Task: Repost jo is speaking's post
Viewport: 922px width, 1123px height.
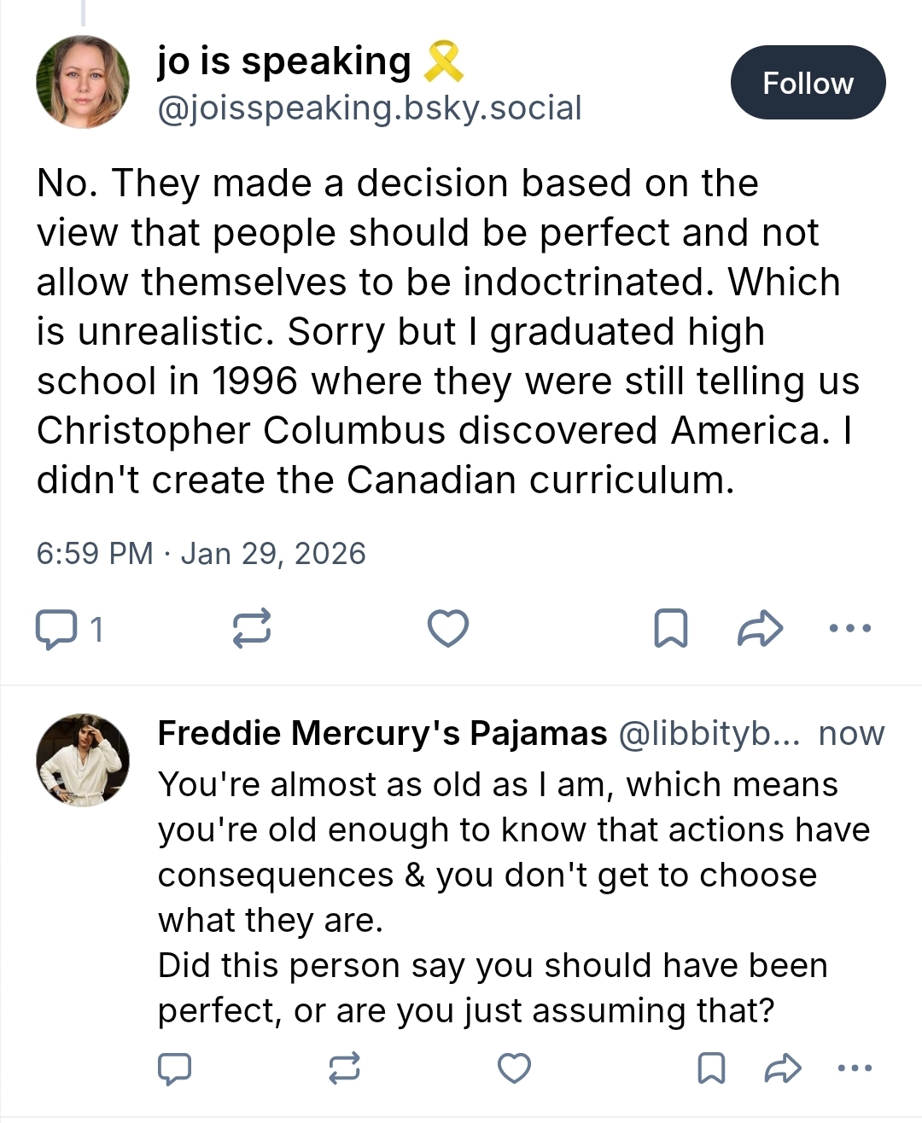Action: [252, 629]
